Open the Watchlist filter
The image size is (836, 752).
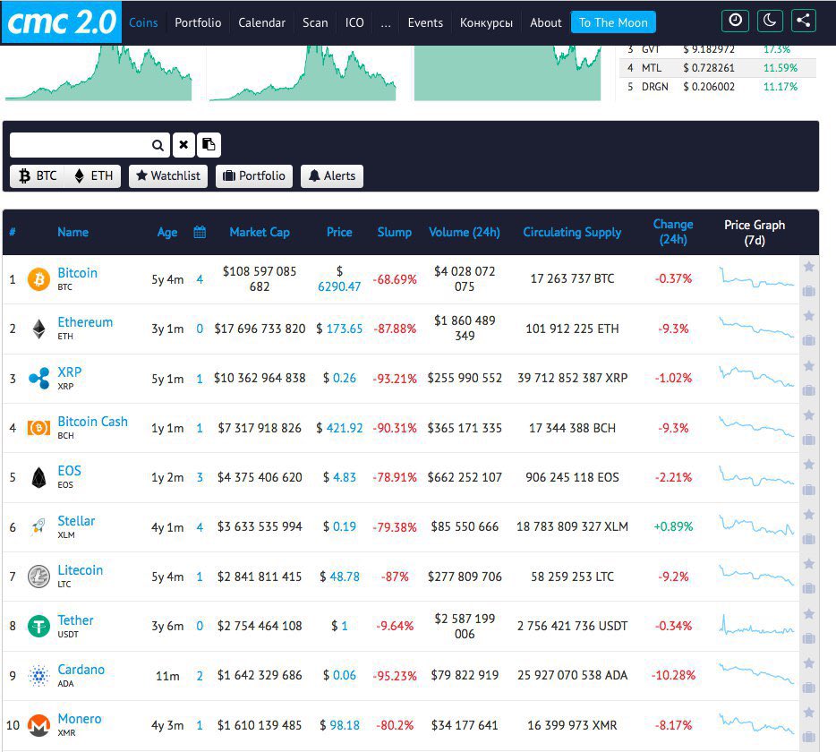pyautogui.click(x=168, y=176)
